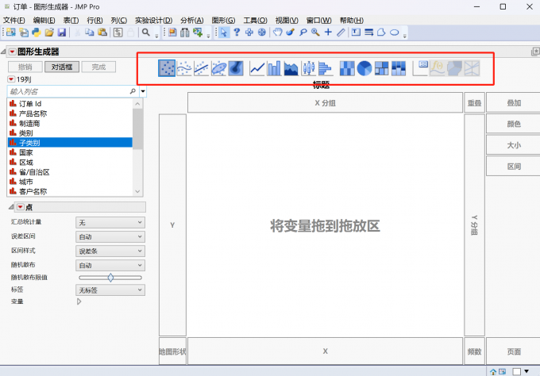Open the 汇总统计量 dropdown
The image size is (540, 376).
coord(110,223)
